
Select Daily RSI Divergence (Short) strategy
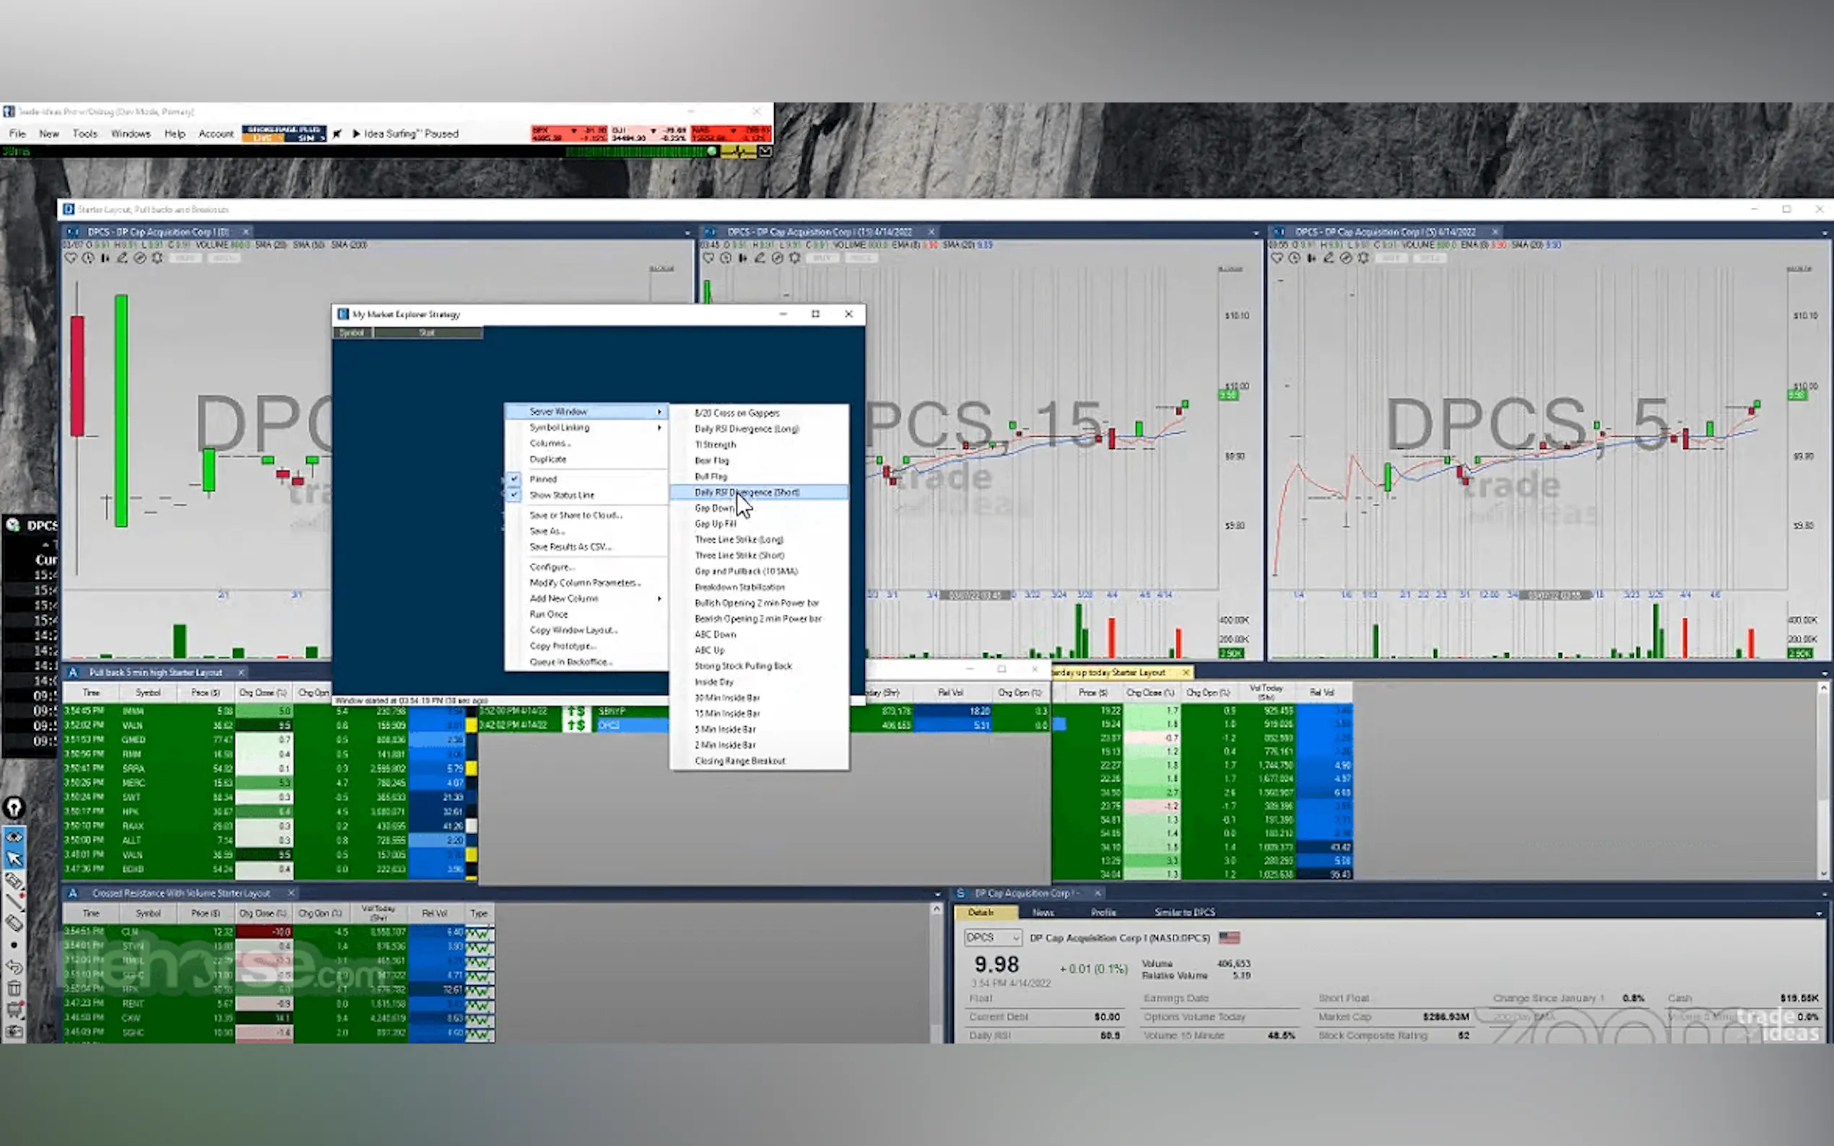pyautogui.click(x=747, y=493)
